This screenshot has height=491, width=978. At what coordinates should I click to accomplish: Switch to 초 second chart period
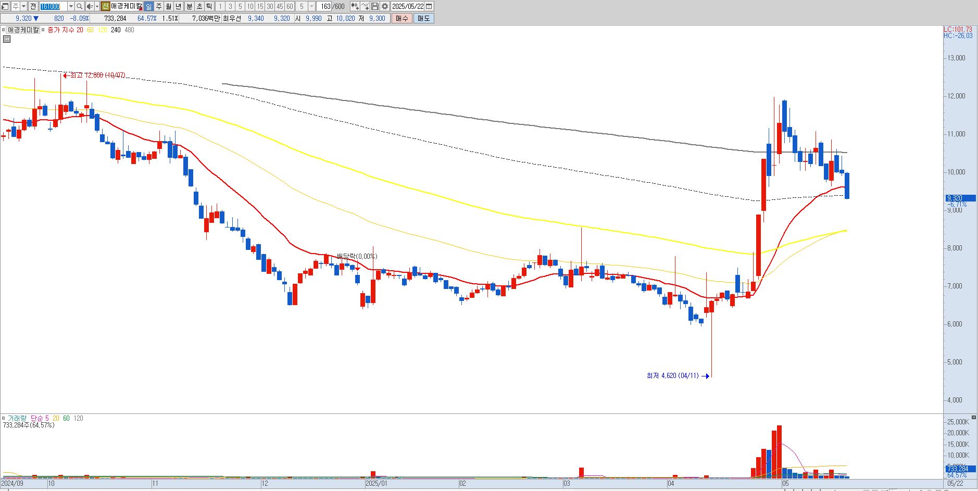199,6
